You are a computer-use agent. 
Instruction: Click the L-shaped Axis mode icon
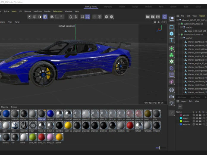tap(57, 17)
